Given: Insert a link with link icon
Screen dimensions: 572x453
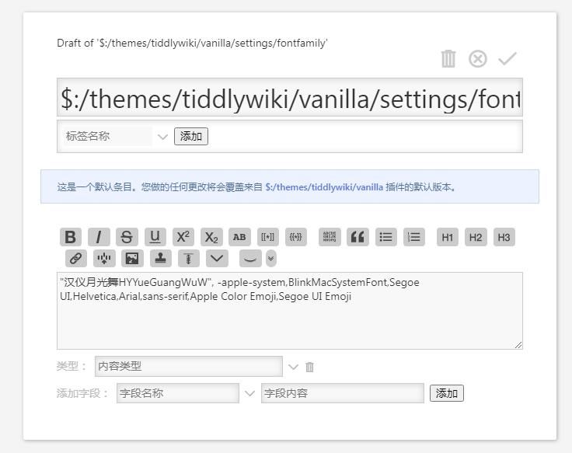Looking at the screenshot, I should [x=76, y=258].
